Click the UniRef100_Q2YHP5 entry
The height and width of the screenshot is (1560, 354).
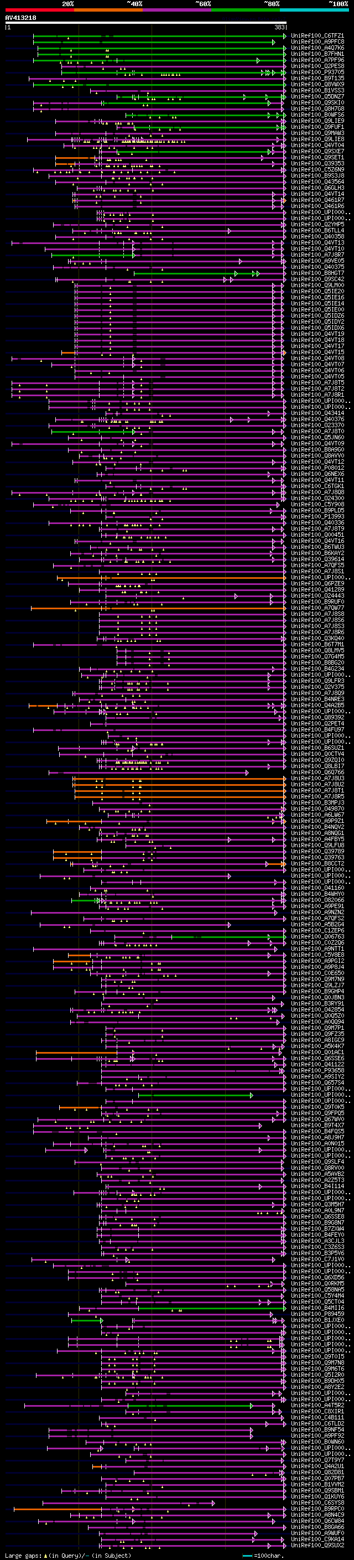pyautogui.click(x=317, y=224)
